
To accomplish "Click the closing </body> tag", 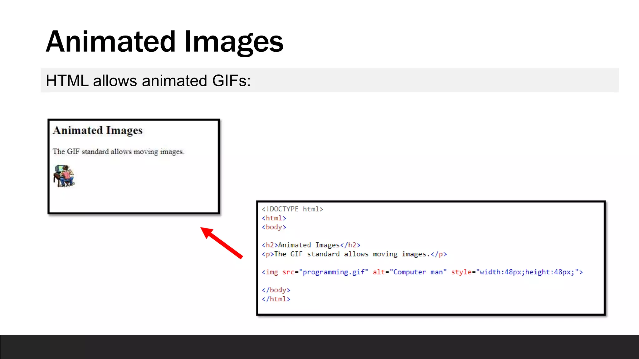I will click(276, 290).
